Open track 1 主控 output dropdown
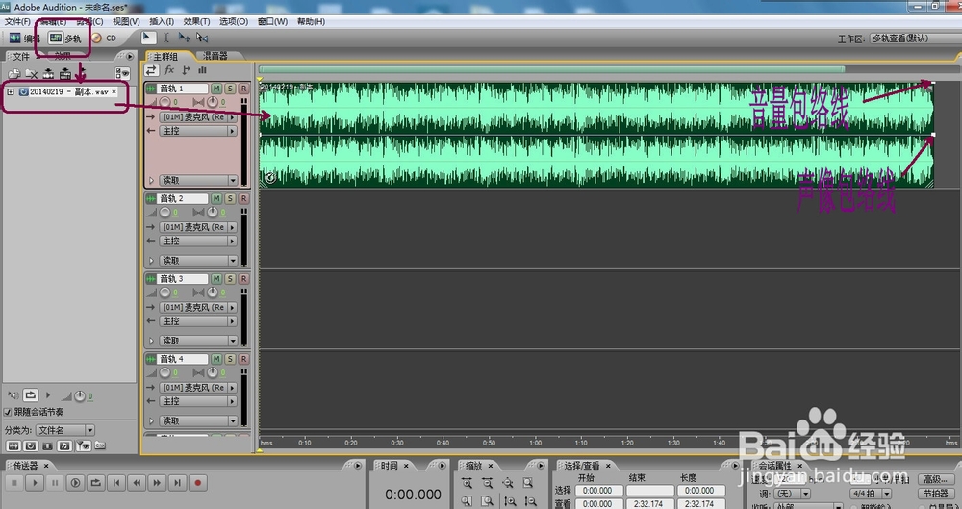This screenshot has width=962, height=509. coord(199,131)
